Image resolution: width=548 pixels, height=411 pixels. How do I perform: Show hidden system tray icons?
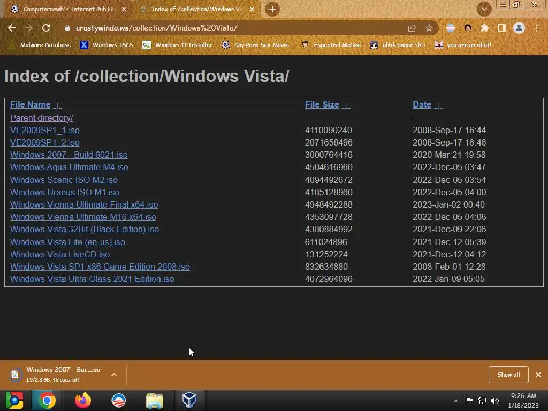tap(456, 401)
